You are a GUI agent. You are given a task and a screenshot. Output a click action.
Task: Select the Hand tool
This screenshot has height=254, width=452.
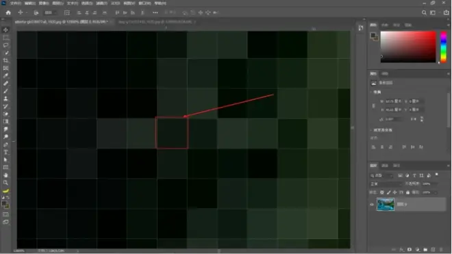(5, 175)
